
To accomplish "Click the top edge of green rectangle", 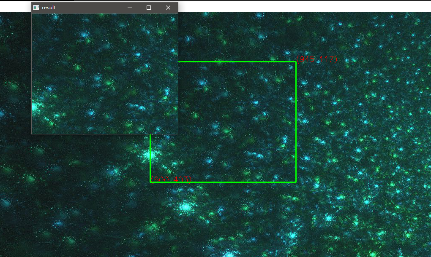I will point(237,62).
